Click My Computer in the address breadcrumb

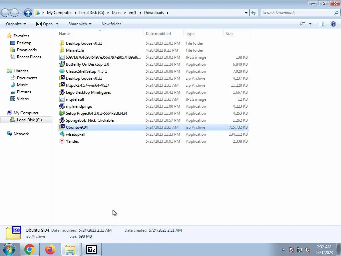coord(59,13)
